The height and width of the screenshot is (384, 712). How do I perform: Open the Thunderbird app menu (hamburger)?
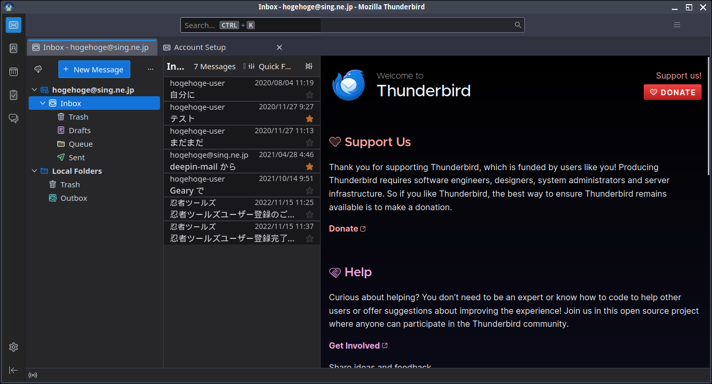click(677, 25)
